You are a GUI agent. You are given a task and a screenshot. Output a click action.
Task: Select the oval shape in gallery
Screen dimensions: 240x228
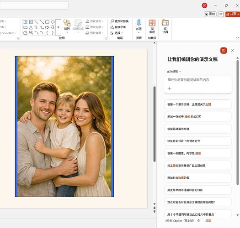tap(53, 22)
